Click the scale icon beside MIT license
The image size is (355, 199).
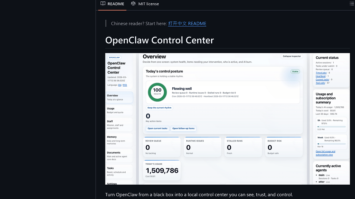click(x=133, y=4)
